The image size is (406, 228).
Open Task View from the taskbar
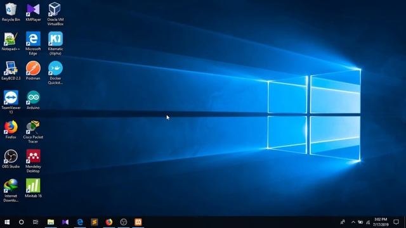(x=36, y=222)
